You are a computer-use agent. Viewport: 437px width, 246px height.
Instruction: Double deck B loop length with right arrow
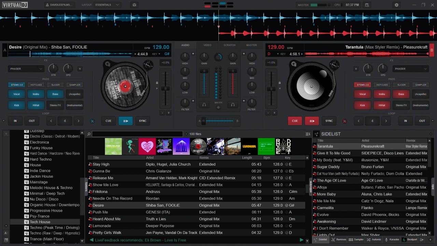pyautogui.click(x=386, y=121)
